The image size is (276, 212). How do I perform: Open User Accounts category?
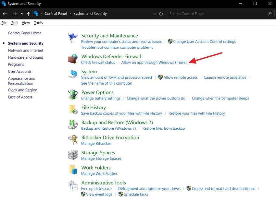[20, 72]
